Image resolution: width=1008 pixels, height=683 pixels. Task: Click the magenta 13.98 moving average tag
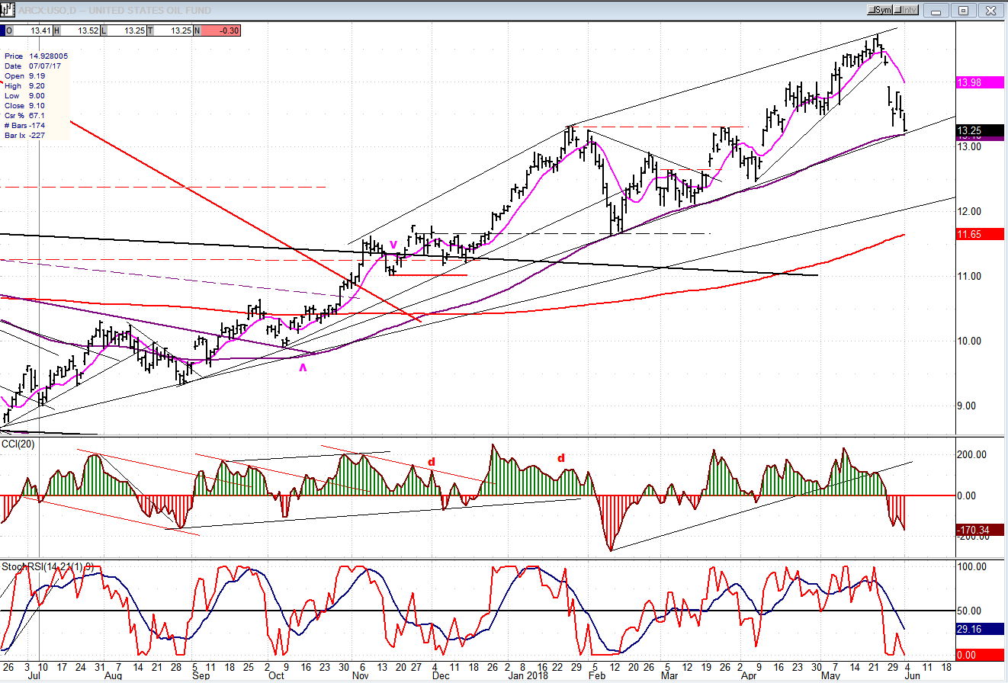979,83
